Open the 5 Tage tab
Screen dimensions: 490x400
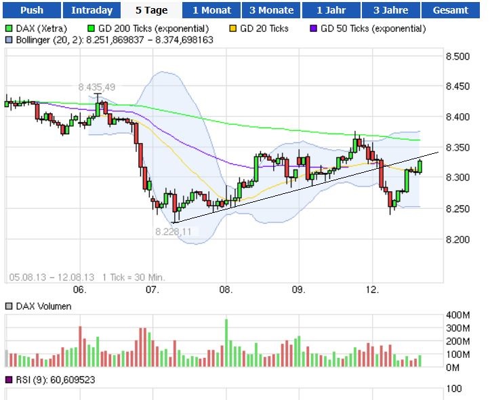pyautogui.click(x=152, y=10)
